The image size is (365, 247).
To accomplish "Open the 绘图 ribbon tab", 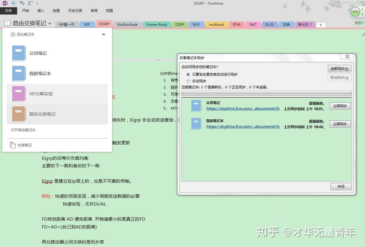I will [x=56, y=10].
